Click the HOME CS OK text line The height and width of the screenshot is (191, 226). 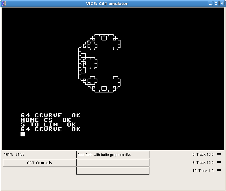pyautogui.click(x=46, y=120)
